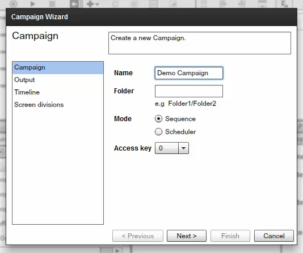Screen dimensions: 303x253
Task: Go to the Output wizard step
Action: coord(58,80)
